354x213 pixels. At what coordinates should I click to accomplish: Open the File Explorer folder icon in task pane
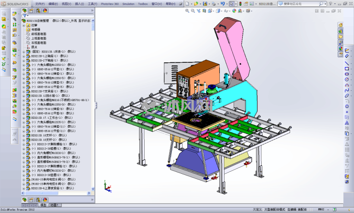[341, 37]
